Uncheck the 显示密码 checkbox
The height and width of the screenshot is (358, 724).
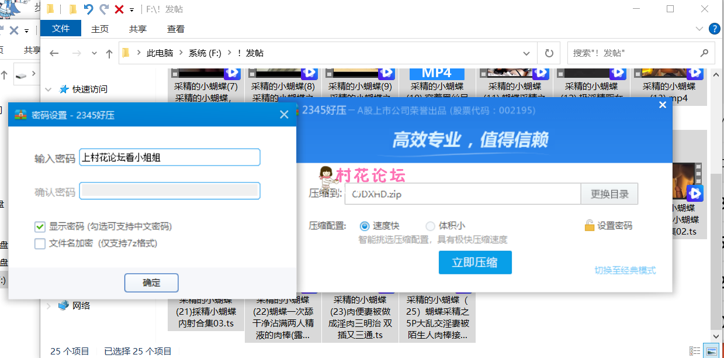point(40,226)
